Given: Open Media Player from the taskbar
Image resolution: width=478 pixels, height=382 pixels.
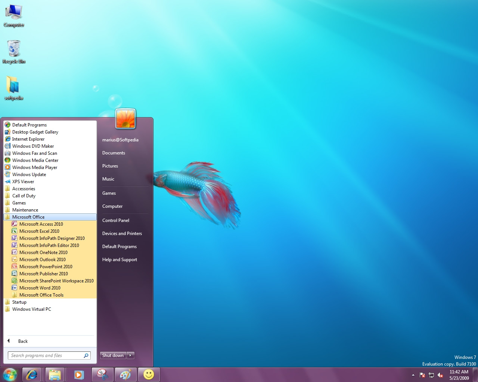Looking at the screenshot, I should tap(78, 375).
